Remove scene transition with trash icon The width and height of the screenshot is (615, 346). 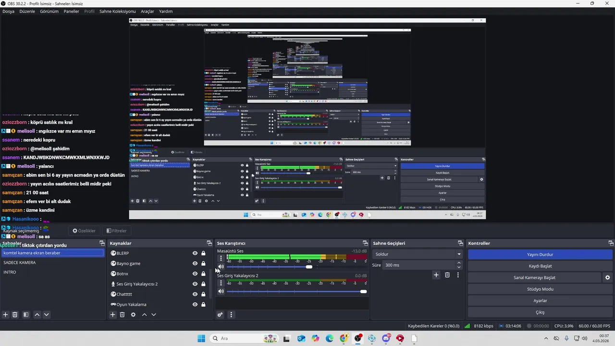point(447,275)
